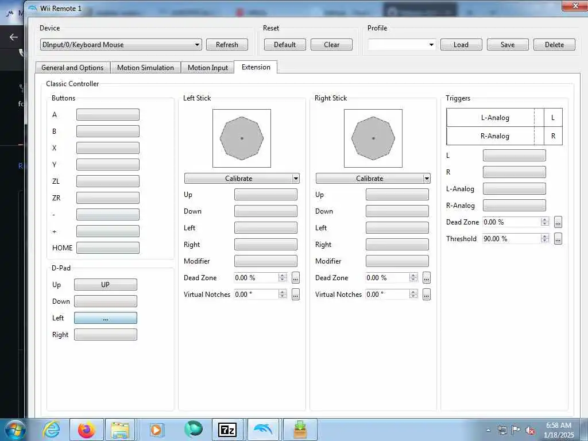Expand the Profile combo box
Image resolution: width=588 pixels, height=441 pixels.
[x=431, y=45]
